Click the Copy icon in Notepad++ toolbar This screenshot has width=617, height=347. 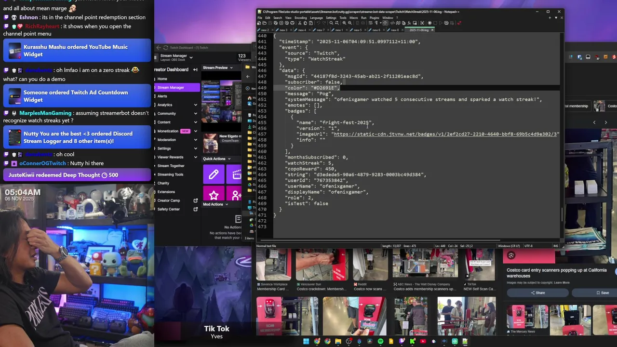305,23
